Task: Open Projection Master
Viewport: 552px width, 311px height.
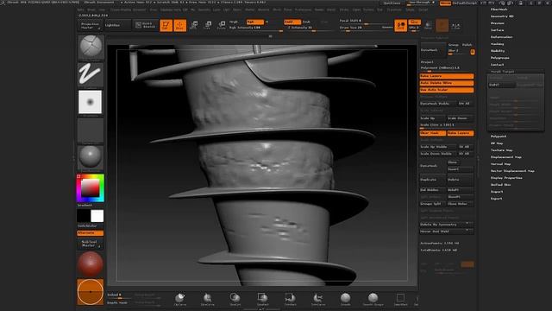Action: (x=90, y=25)
